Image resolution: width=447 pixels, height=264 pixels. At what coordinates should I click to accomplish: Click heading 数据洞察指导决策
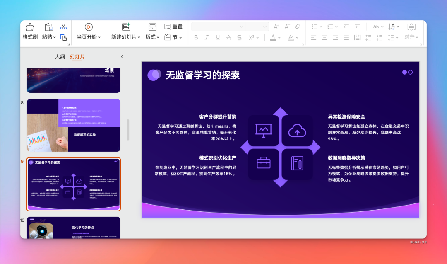tap(346, 158)
